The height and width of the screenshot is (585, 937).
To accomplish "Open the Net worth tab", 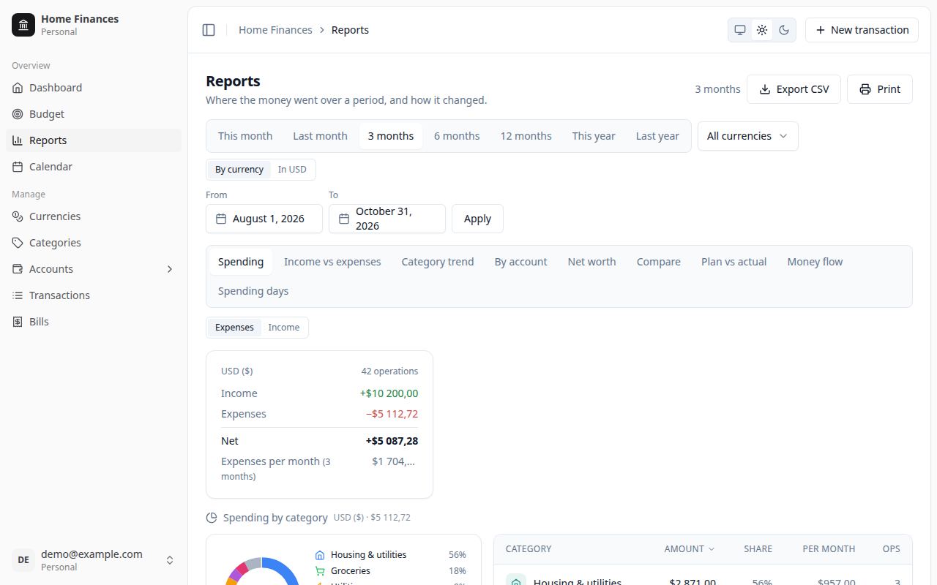I will point(591,262).
